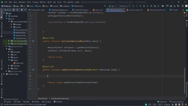This screenshot has height=106, width=188.
Task: Open the profiler gauge icon in toolbar
Action: [x=151, y=6]
